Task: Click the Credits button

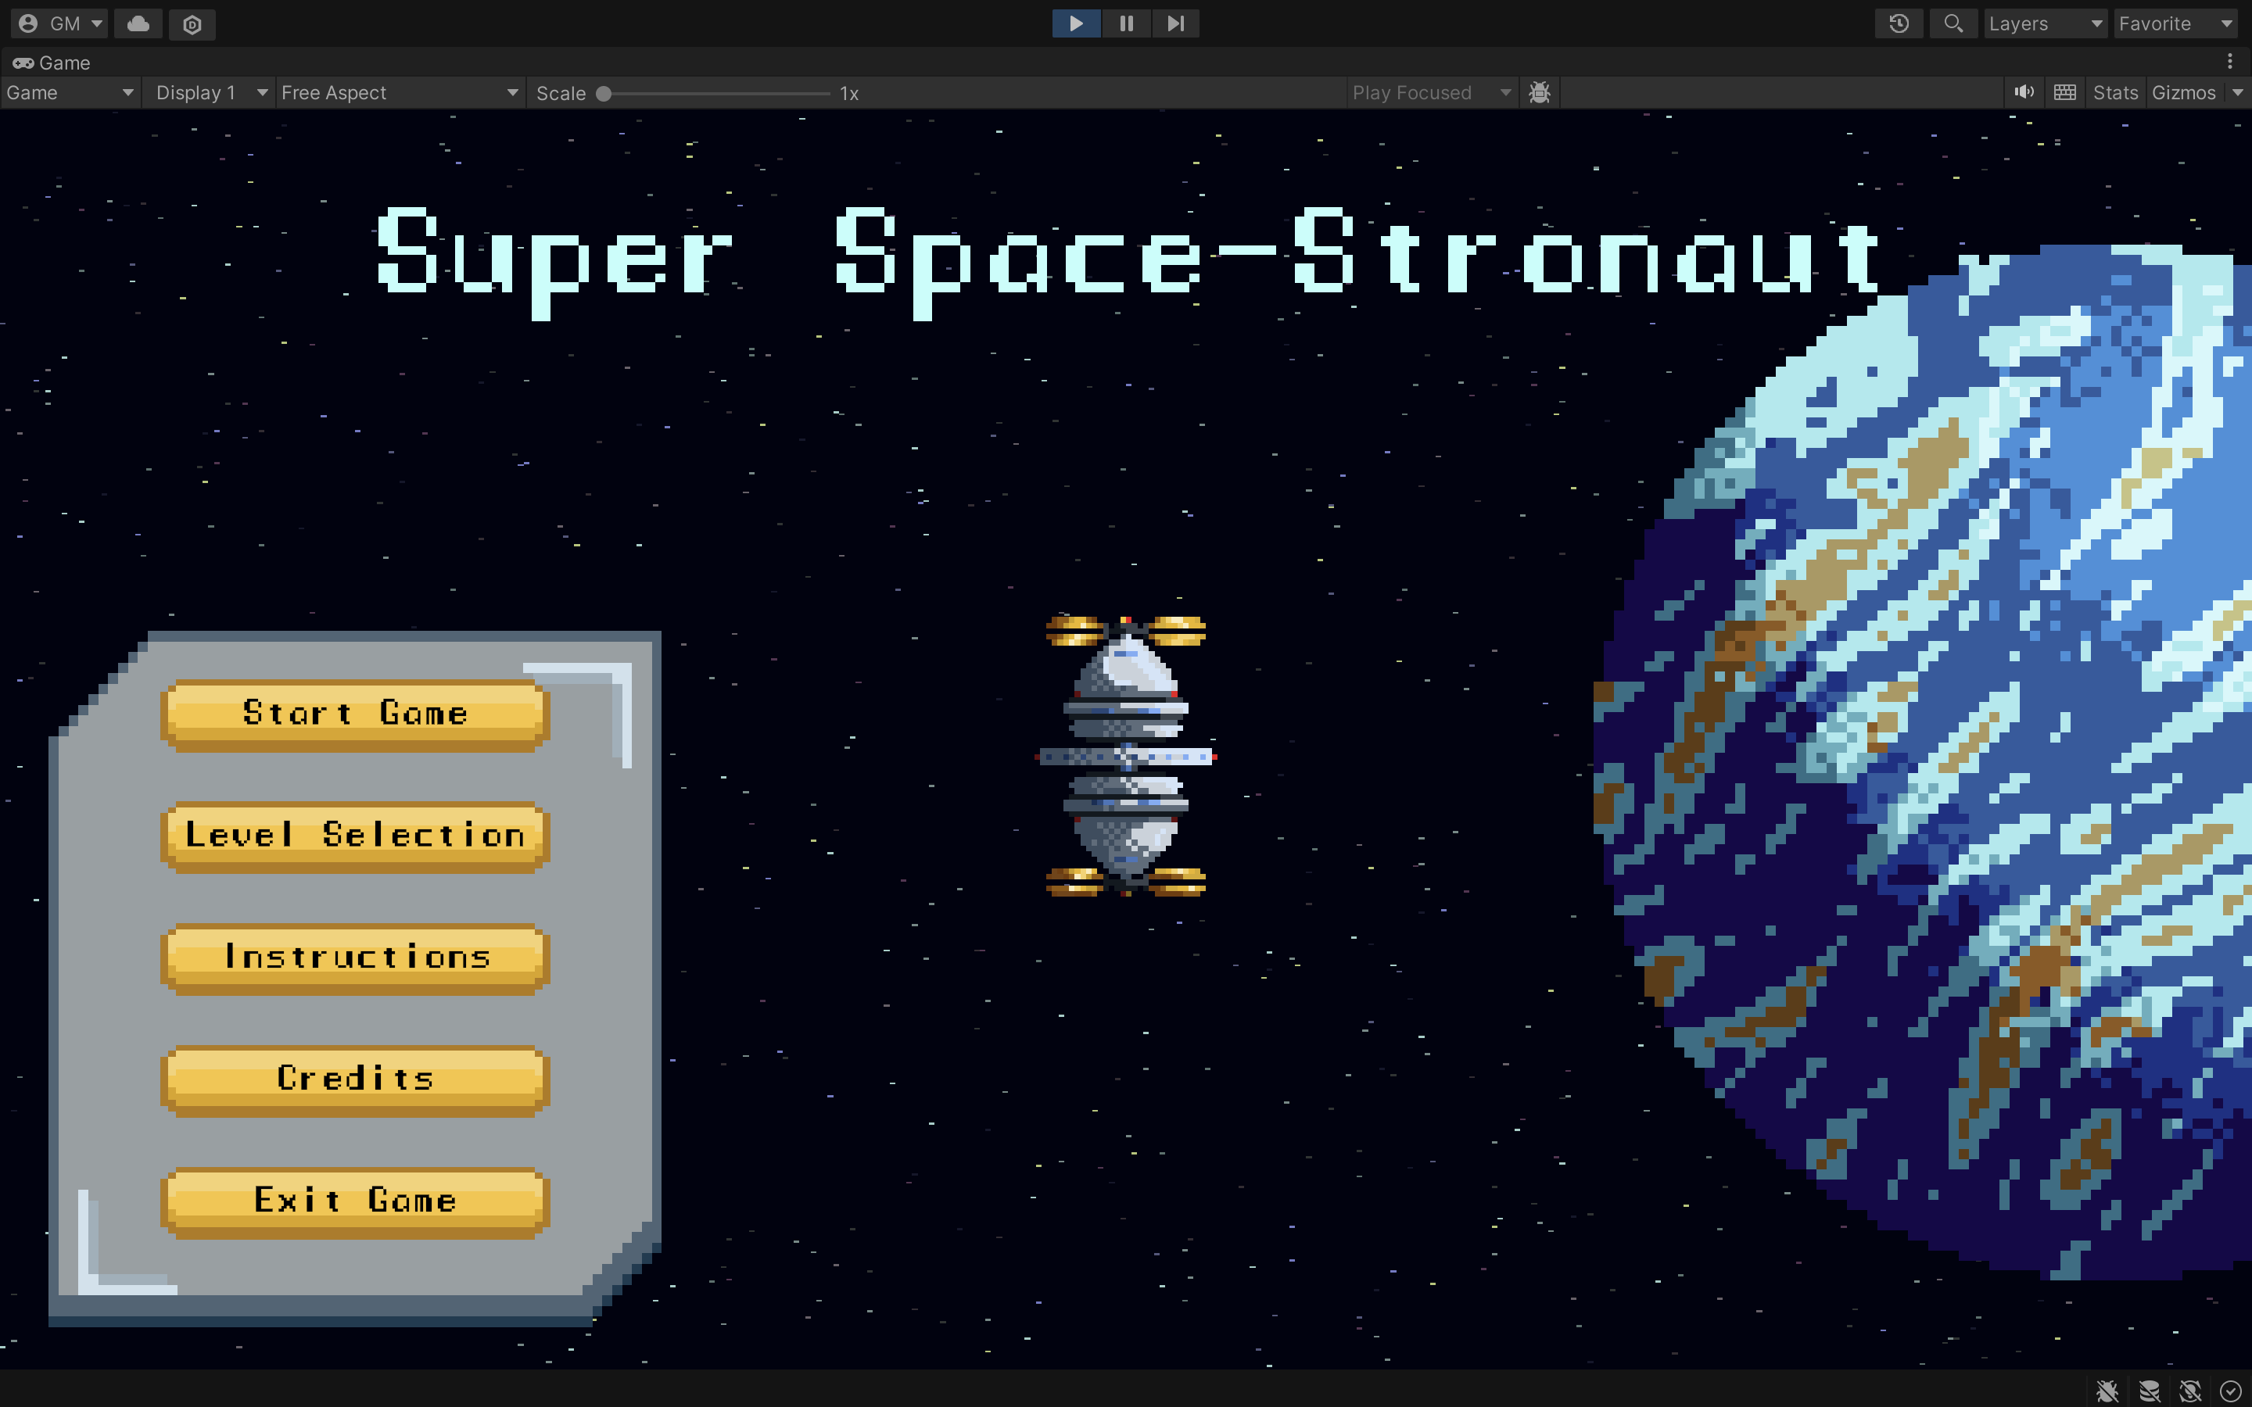Action: (354, 1079)
